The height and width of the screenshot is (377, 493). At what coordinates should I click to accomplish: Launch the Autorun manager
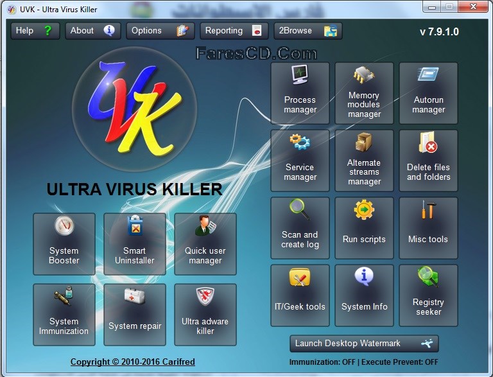(428, 93)
